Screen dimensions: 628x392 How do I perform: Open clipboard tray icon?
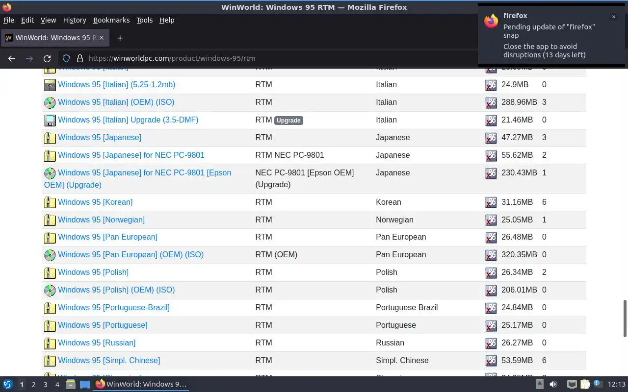[585, 384]
